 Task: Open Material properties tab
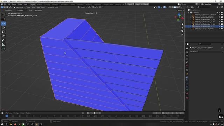pyautogui.click(x=187, y=94)
